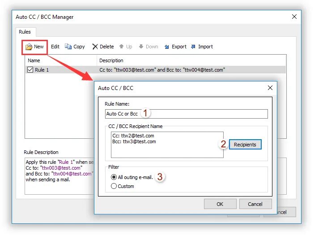Screen dimensions: 327x235
Task: Select the All outing e-mail radio option
Action: coord(114,177)
